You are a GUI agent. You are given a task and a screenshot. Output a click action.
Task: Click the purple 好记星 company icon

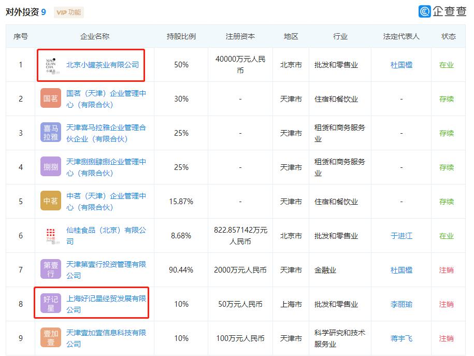[x=51, y=303]
